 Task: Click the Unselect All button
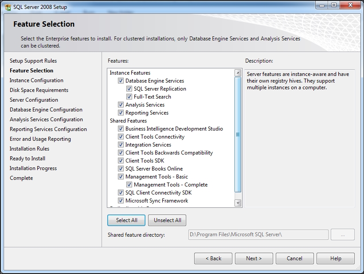click(167, 220)
